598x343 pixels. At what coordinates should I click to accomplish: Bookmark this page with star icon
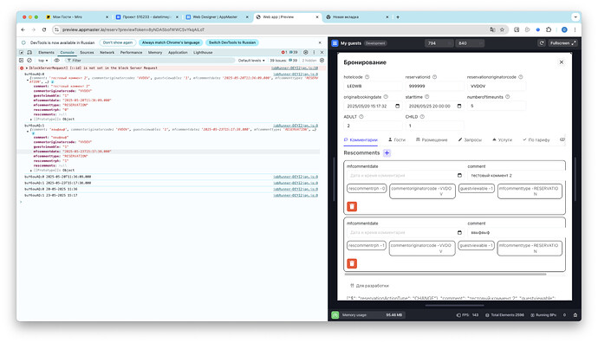pos(503,29)
